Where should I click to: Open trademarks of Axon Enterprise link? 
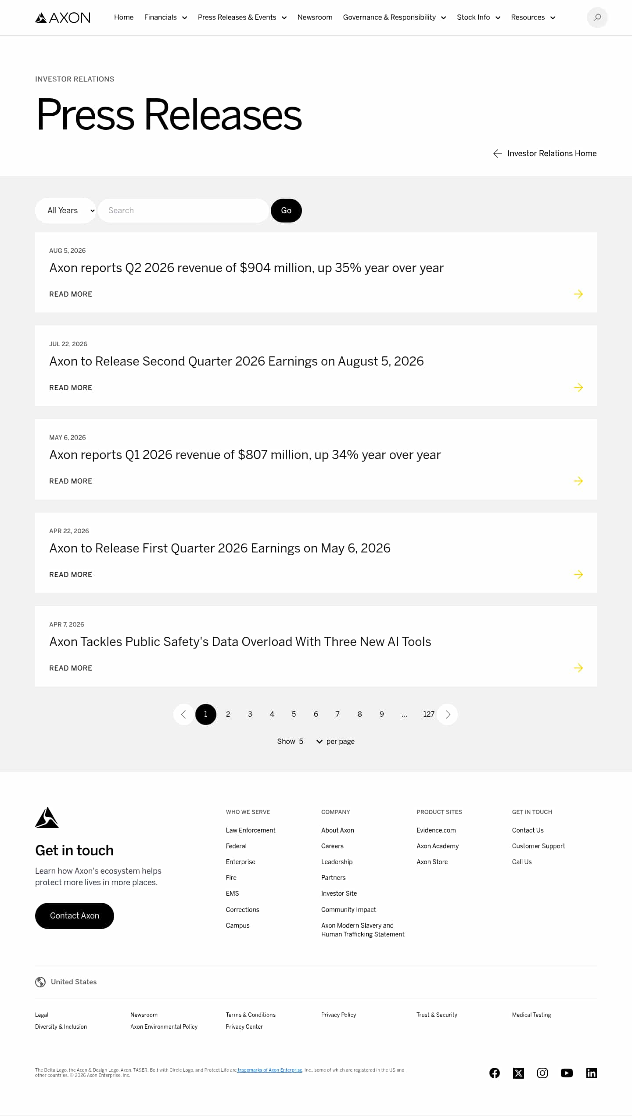[x=270, y=1070]
